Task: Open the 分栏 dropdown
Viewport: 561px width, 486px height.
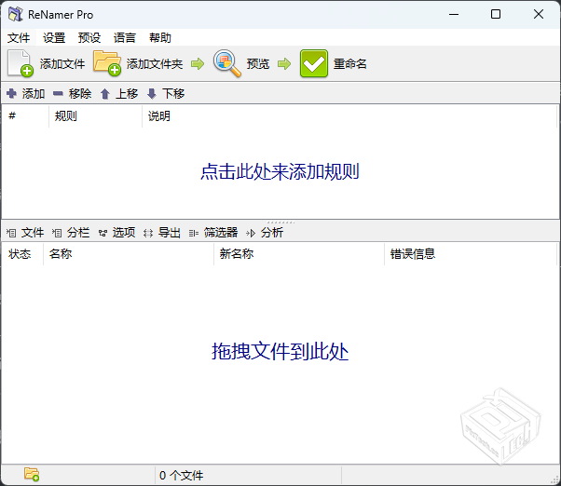Action: (x=78, y=233)
